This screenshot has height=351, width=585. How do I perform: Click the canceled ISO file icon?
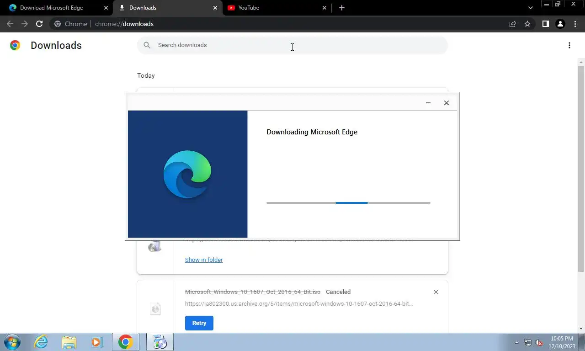point(155,308)
